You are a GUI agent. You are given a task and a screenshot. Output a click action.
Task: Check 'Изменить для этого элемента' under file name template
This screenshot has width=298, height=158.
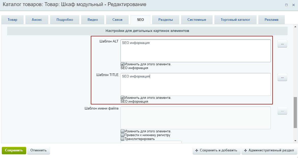122,131
